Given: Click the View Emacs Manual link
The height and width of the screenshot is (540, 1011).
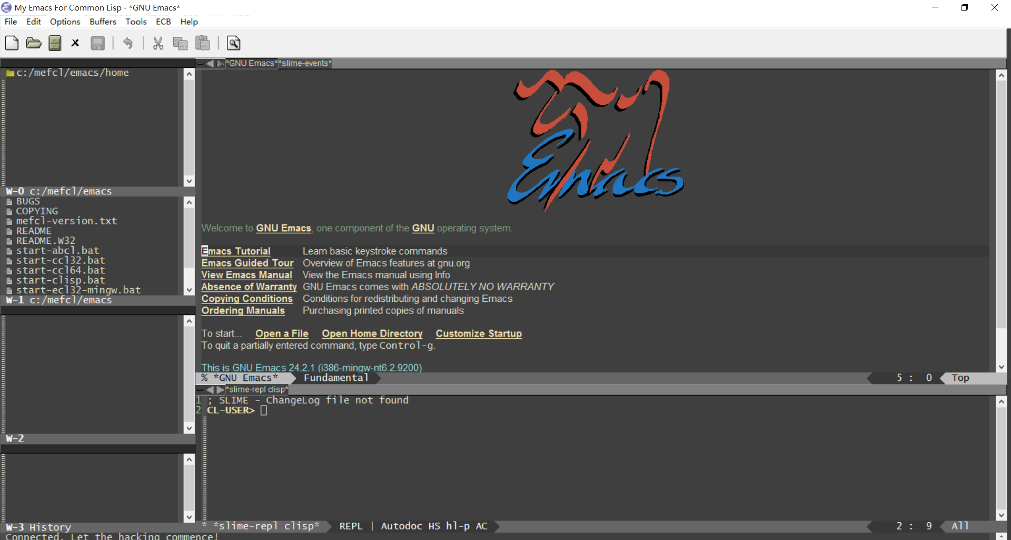Looking at the screenshot, I should [246, 275].
